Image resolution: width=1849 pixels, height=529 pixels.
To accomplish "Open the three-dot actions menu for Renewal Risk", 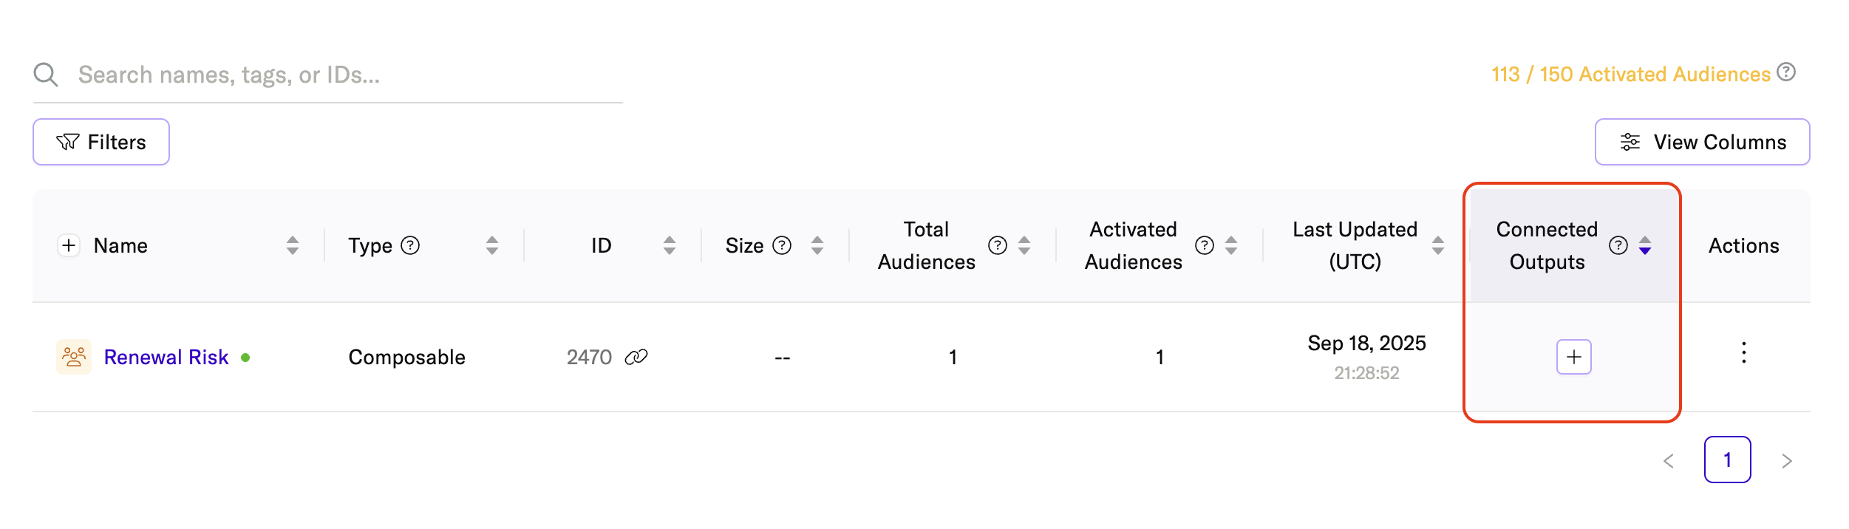I will 1744,353.
